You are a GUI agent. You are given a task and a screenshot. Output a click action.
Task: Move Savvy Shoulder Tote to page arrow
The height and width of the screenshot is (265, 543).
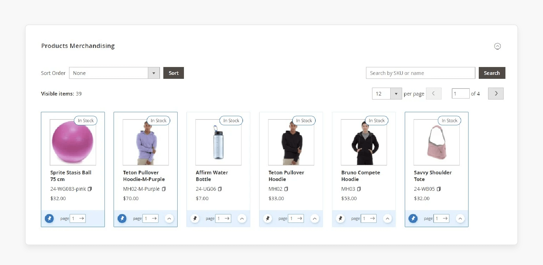coord(445,218)
